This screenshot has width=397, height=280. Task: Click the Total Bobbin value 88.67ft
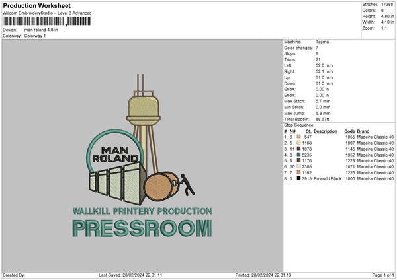pos(322,119)
